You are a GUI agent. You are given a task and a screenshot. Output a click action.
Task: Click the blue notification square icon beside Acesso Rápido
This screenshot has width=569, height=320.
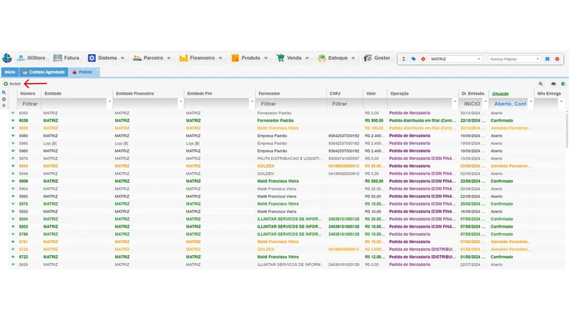pyautogui.click(x=548, y=59)
